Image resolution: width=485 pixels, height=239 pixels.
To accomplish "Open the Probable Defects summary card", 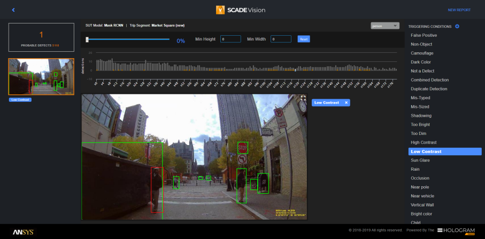I will pos(41,37).
